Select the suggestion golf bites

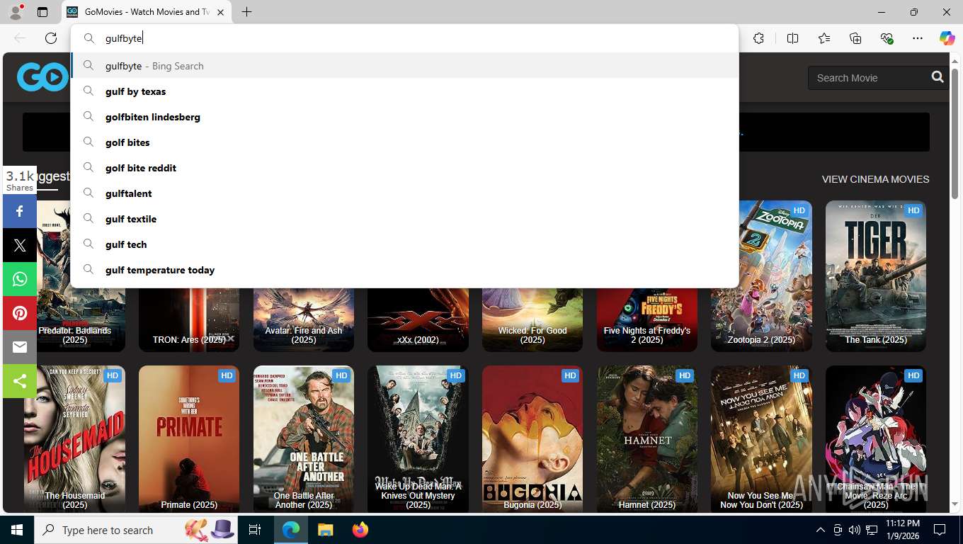pyautogui.click(x=405, y=142)
